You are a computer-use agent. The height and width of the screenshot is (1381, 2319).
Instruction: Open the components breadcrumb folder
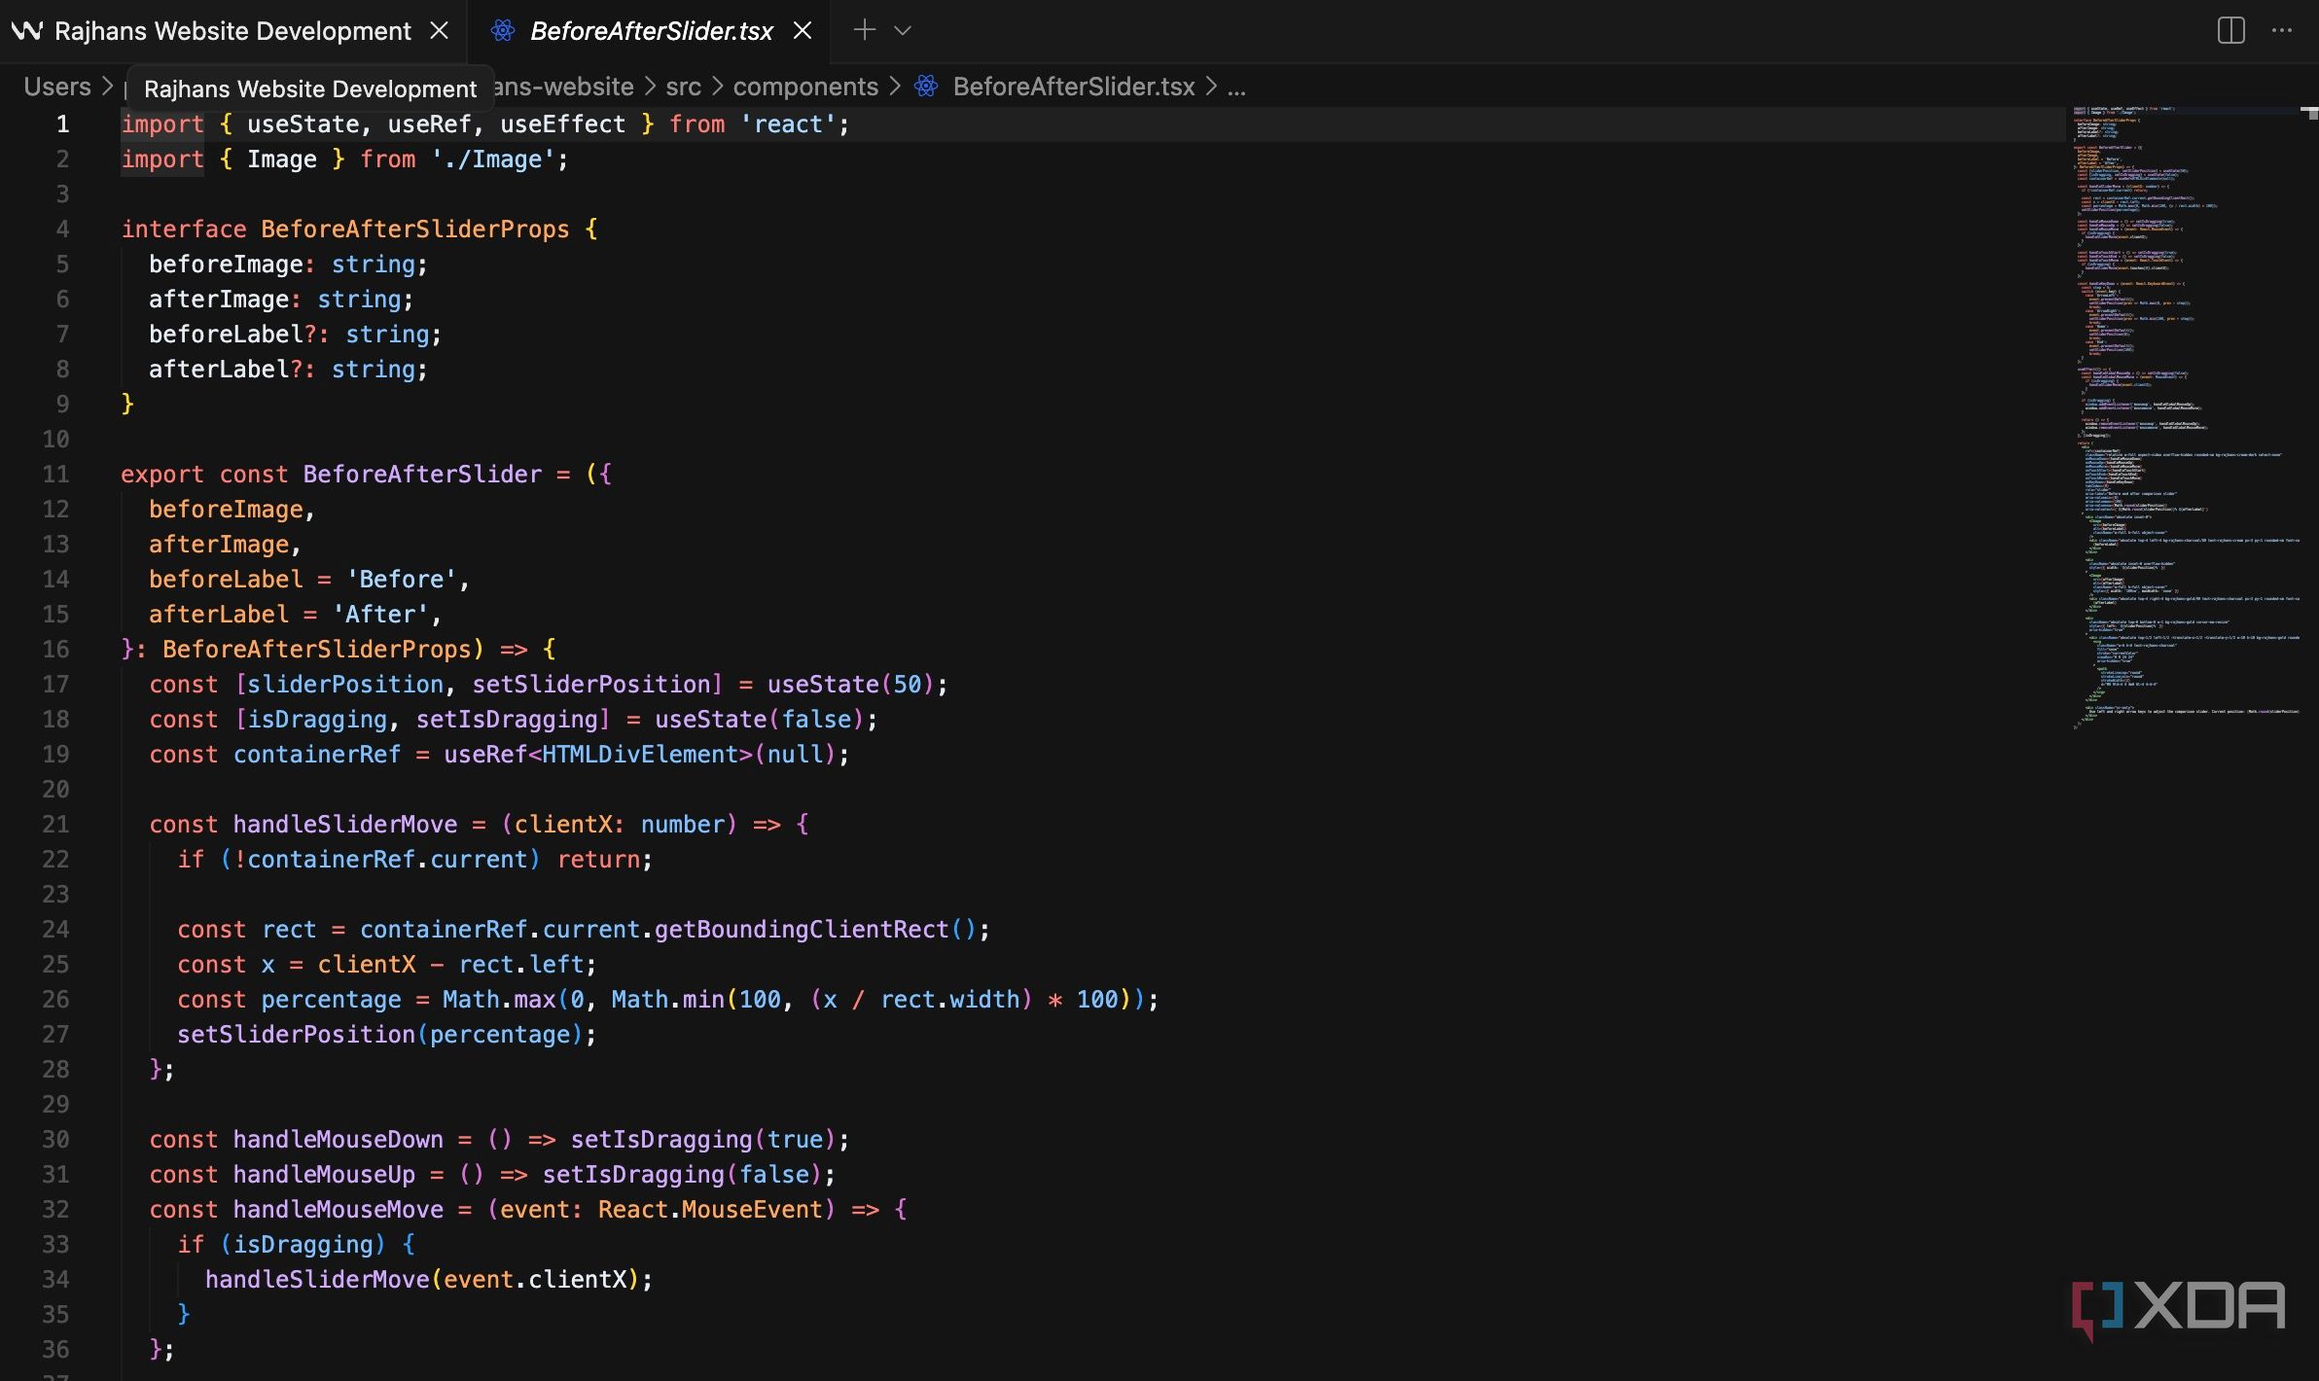point(805,87)
